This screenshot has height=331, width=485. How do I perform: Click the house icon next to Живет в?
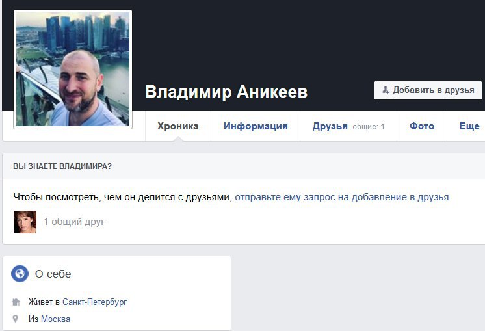pos(16,302)
